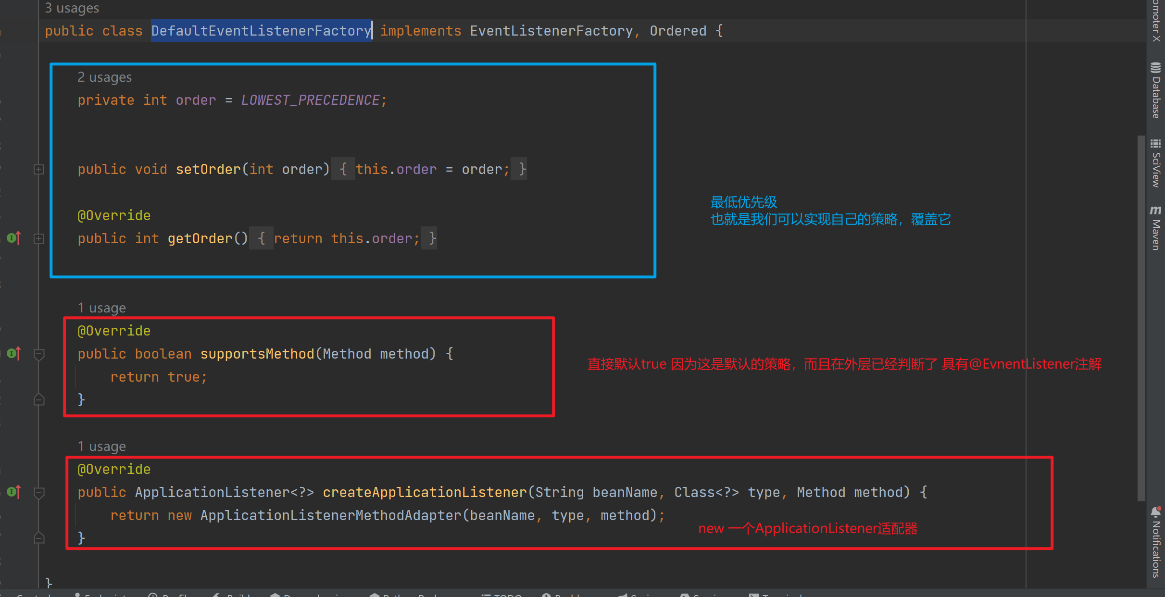The width and height of the screenshot is (1165, 597).
Task: Unfold the opening brace placeholder of getOrder
Action: point(262,238)
